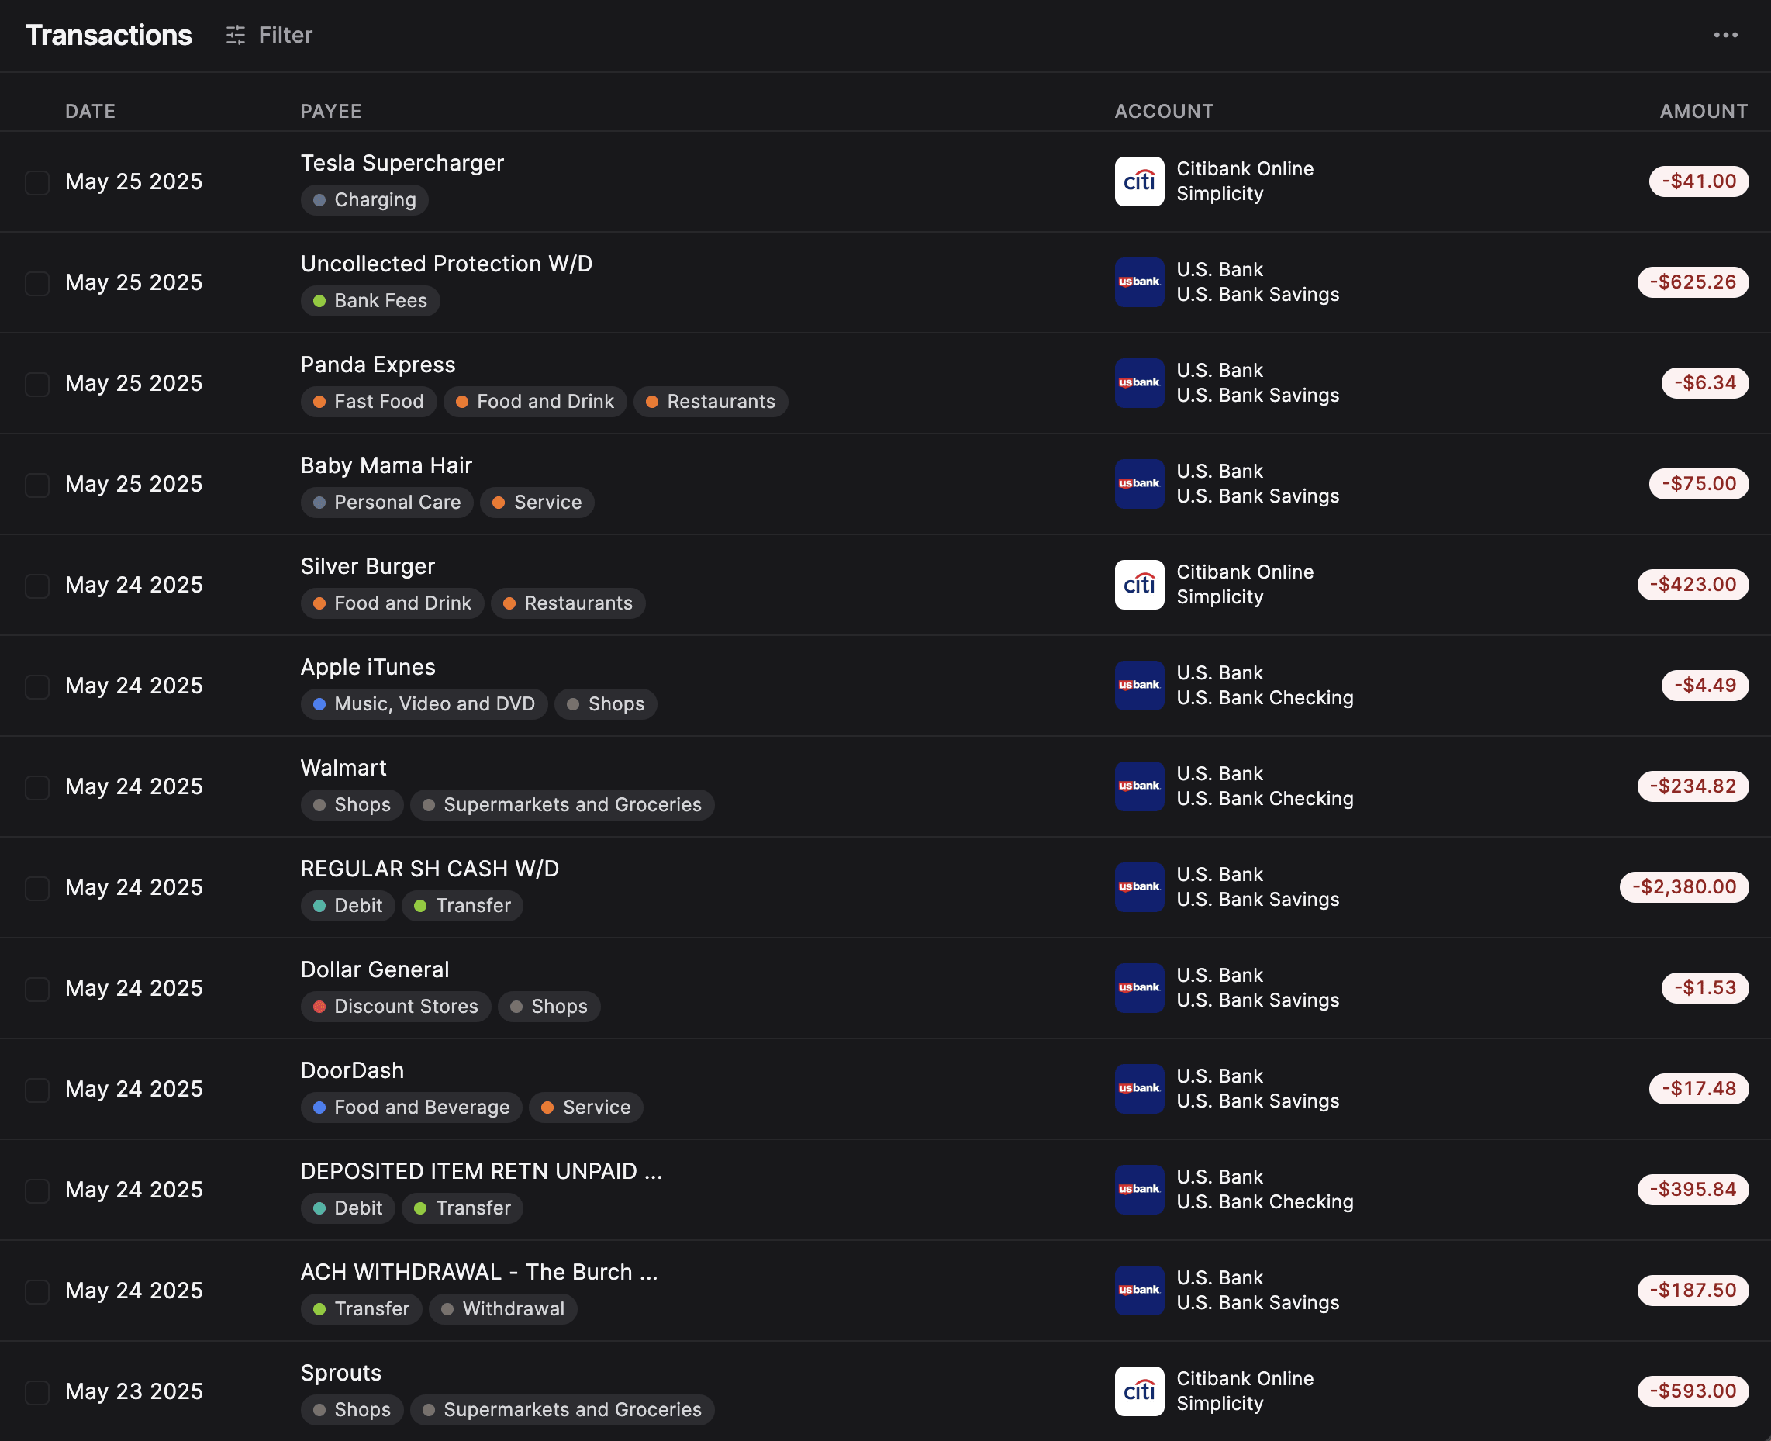The height and width of the screenshot is (1441, 1771).
Task: Tick the Dollar General transaction checkbox
Action: point(37,989)
